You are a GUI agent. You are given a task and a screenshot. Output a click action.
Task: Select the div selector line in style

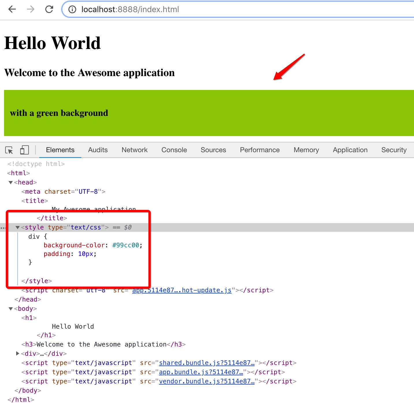point(38,236)
